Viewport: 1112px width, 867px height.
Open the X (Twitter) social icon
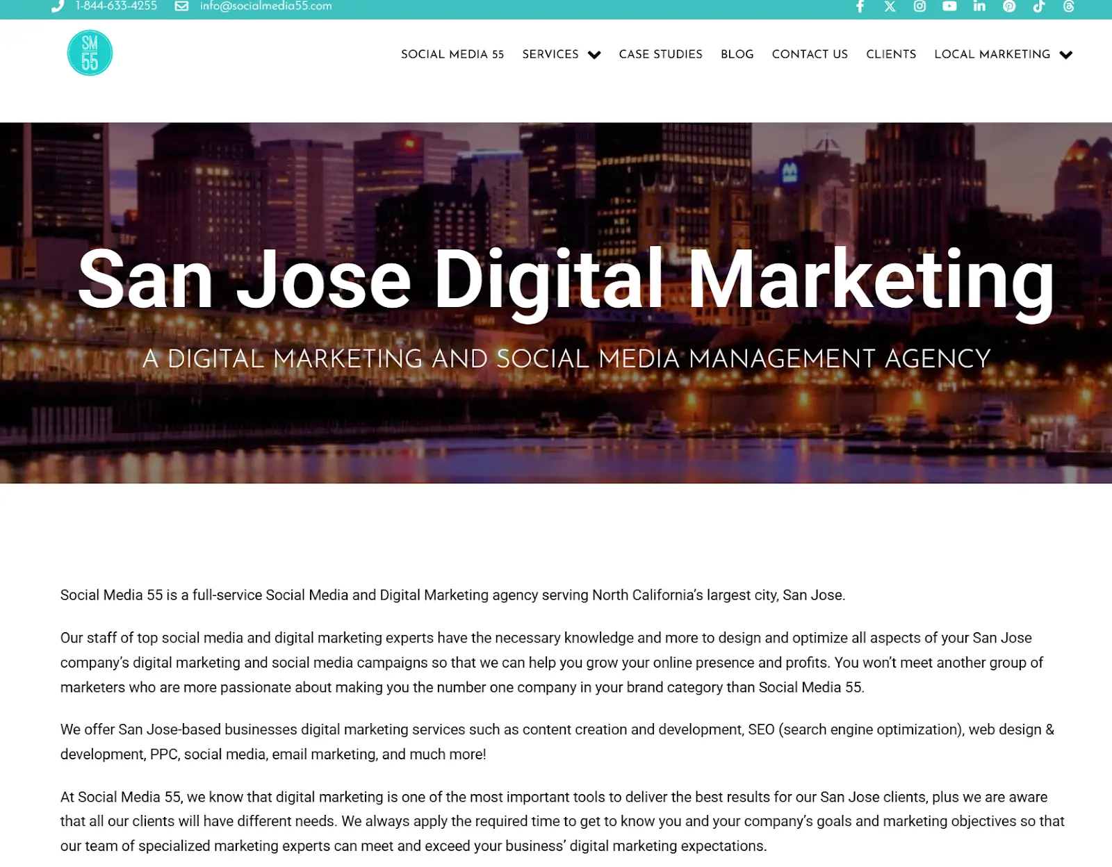click(x=890, y=6)
